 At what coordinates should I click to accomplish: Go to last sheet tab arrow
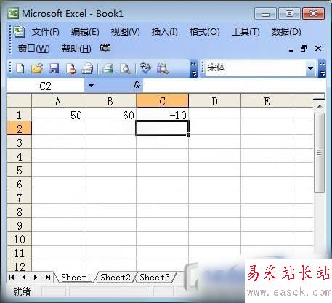point(48,277)
